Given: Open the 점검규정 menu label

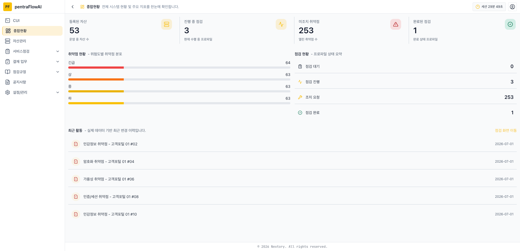Looking at the screenshot, I should tap(19, 72).
